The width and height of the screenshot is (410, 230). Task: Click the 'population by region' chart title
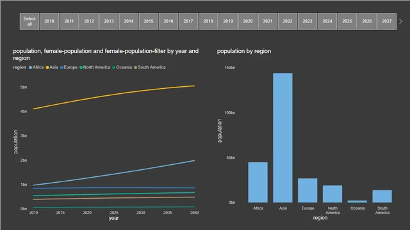pos(244,51)
